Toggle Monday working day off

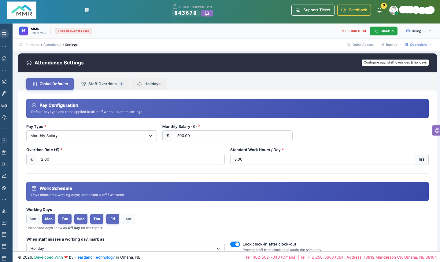coord(49,219)
